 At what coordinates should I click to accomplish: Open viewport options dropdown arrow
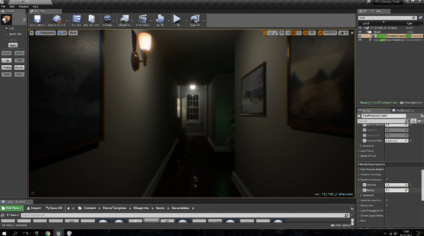(x=32, y=33)
